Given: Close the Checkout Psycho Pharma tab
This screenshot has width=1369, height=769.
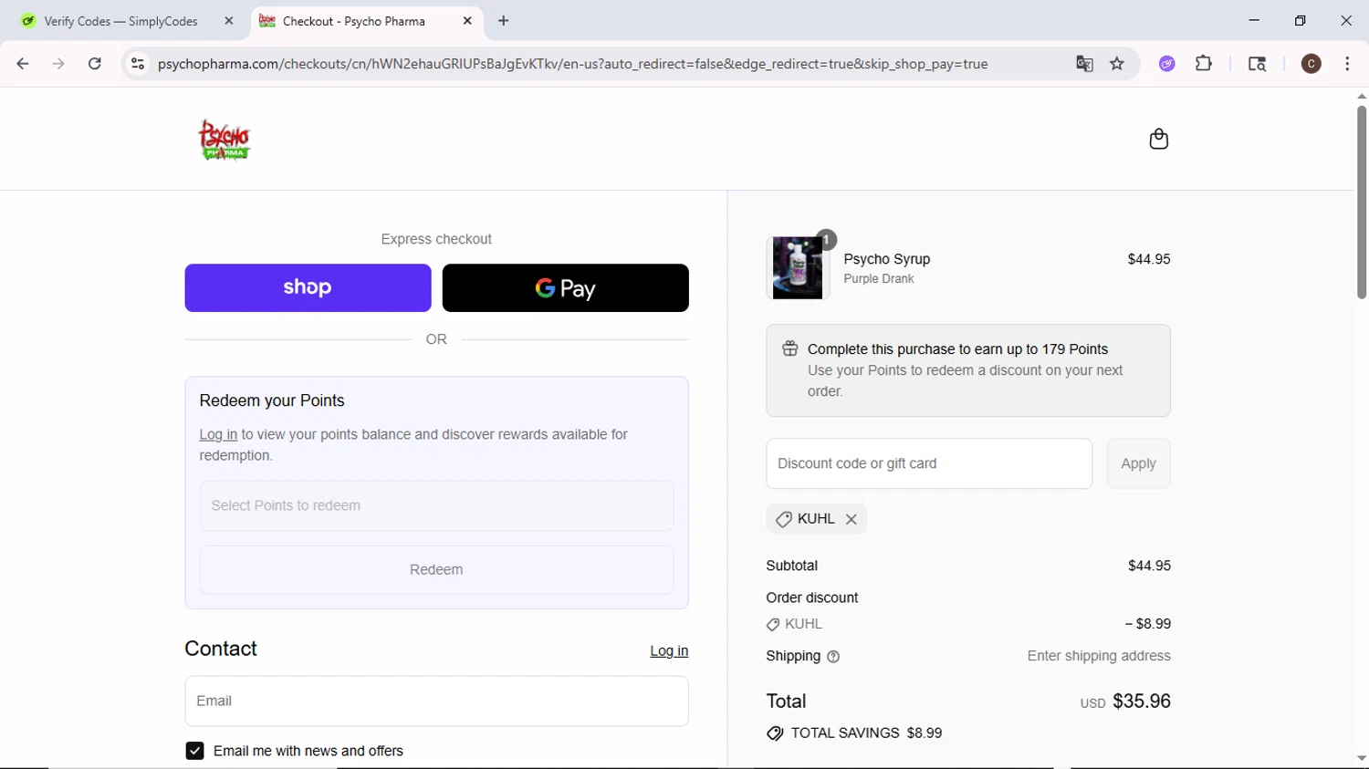Looking at the screenshot, I should point(467,21).
